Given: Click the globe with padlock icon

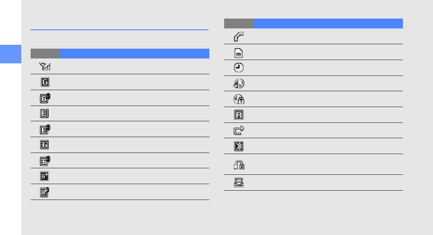Looking at the screenshot, I should [x=239, y=99].
